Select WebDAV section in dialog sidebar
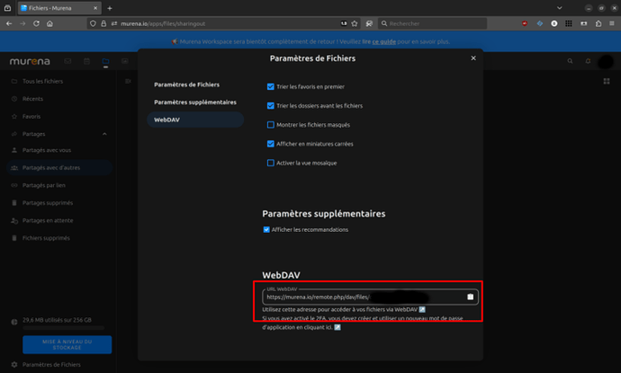Screen dimensions: 621x373 [195, 120]
